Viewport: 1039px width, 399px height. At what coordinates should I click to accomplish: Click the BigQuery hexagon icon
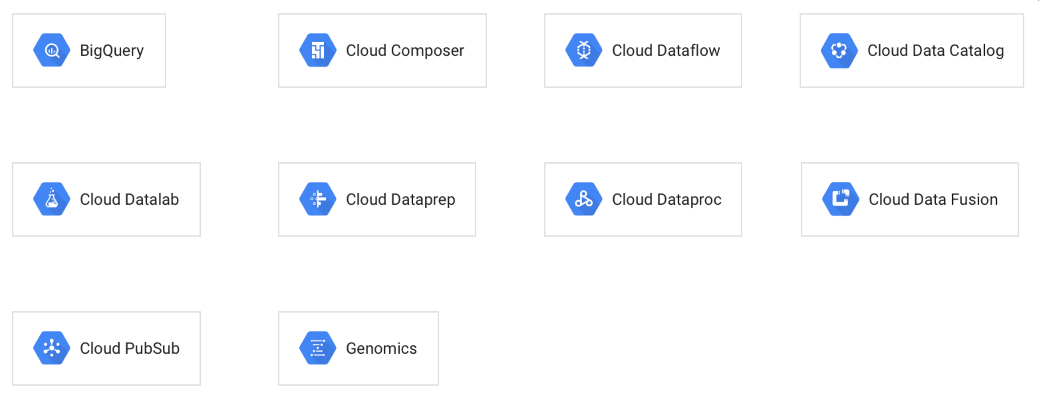[x=51, y=50]
